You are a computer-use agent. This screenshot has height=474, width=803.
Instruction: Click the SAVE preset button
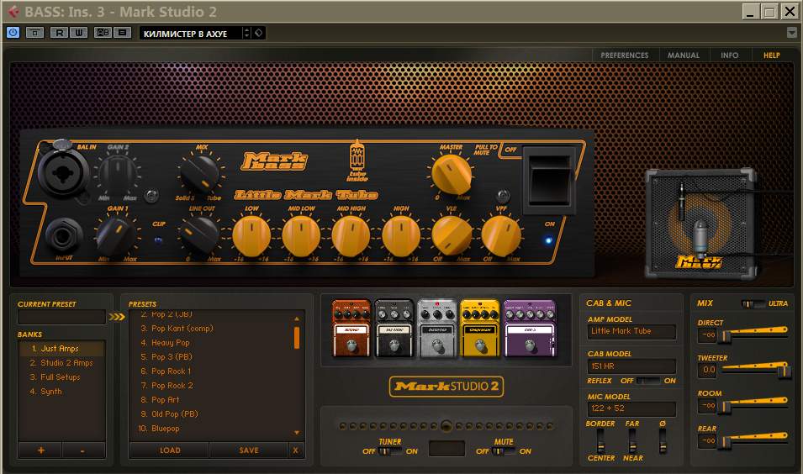click(x=249, y=450)
